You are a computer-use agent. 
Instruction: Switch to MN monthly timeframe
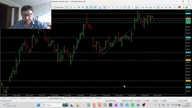(170, 7)
